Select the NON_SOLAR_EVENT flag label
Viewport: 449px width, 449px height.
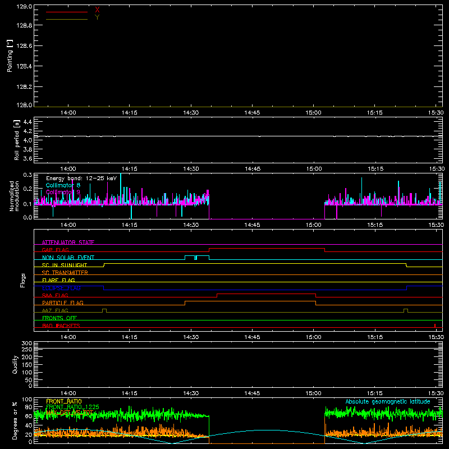click(x=68, y=258)
